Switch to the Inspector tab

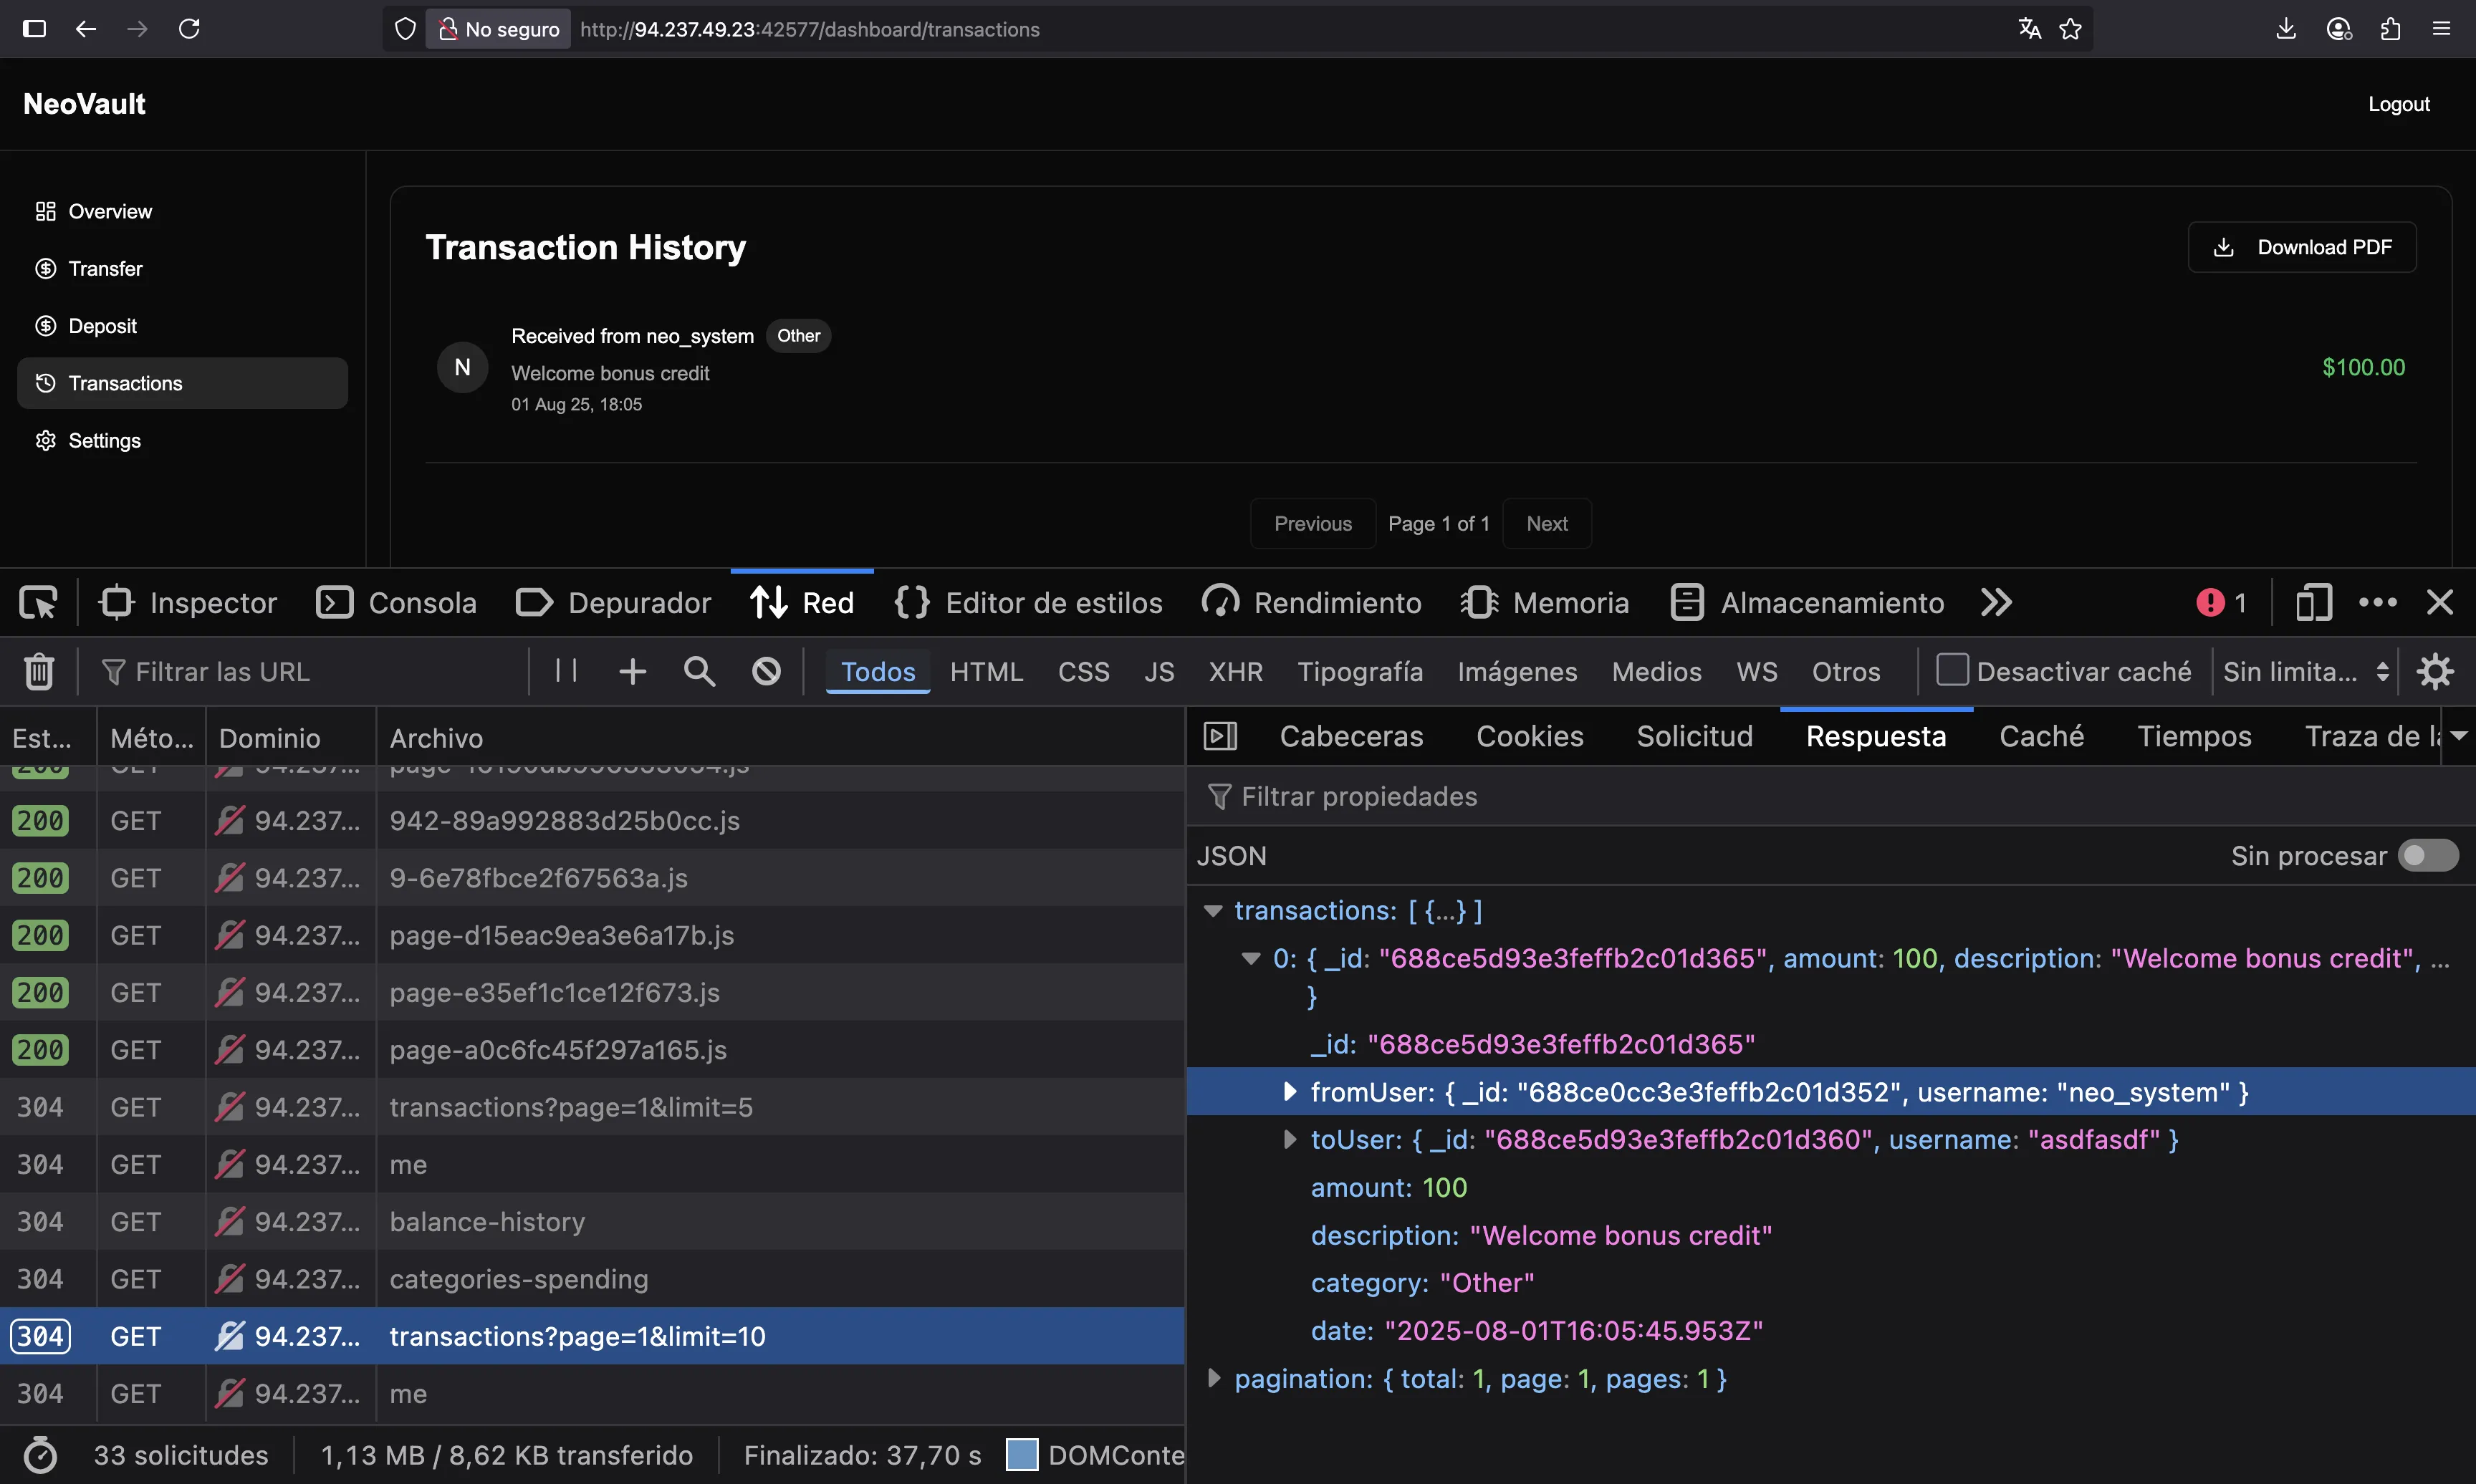(187, 603)
